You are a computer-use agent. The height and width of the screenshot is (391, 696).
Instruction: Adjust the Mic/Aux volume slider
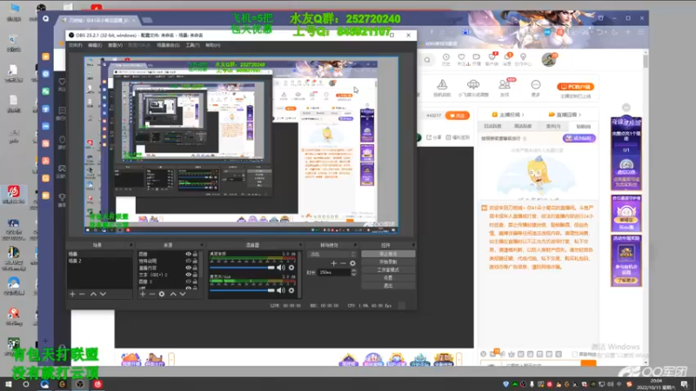243,290
